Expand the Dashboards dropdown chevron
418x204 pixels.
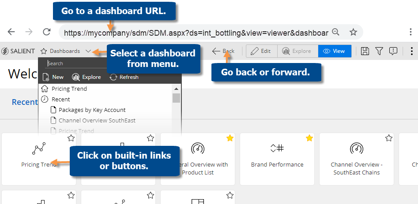tap(88, 51)
